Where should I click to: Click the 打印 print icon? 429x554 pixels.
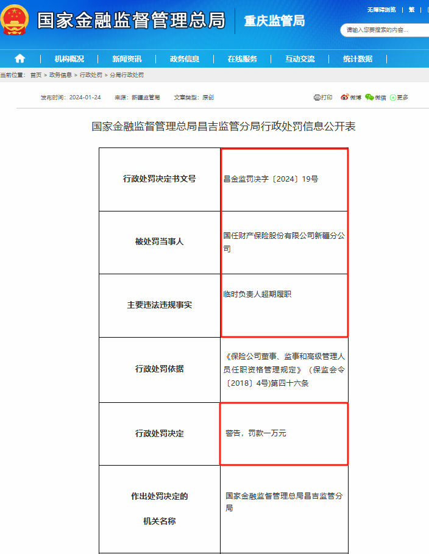[x=323, y=98]
